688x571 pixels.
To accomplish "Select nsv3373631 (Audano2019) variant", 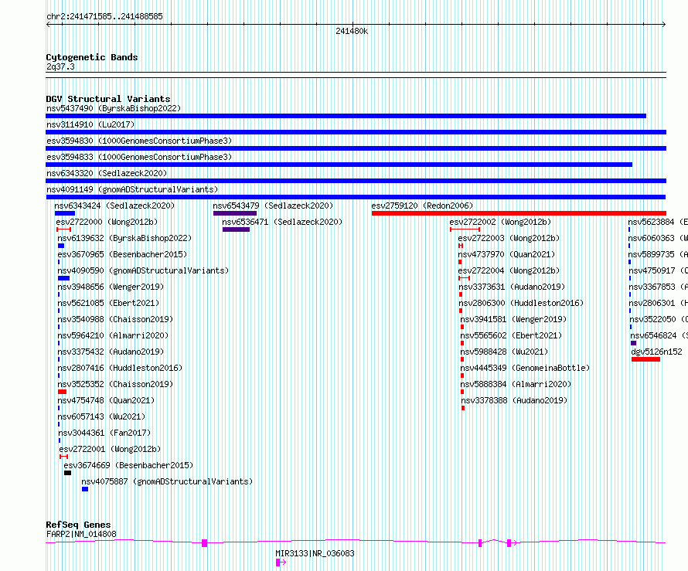I will pyautogui.click(x=512, y=287).
